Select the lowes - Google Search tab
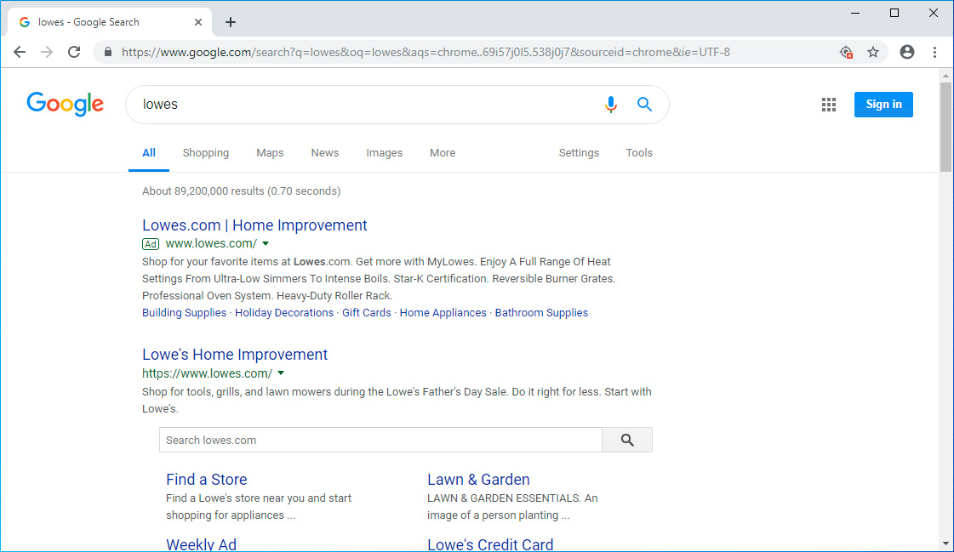The height and width of the screenshot is (552, 954). [x=110, y=22]
